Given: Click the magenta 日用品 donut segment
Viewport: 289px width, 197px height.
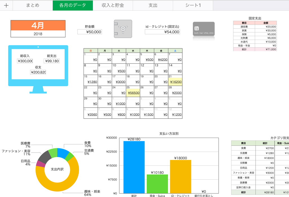Looking at the screenshot, I should [41, 164].
